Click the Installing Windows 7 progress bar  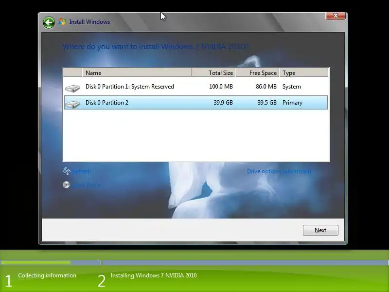click(245, 262)
